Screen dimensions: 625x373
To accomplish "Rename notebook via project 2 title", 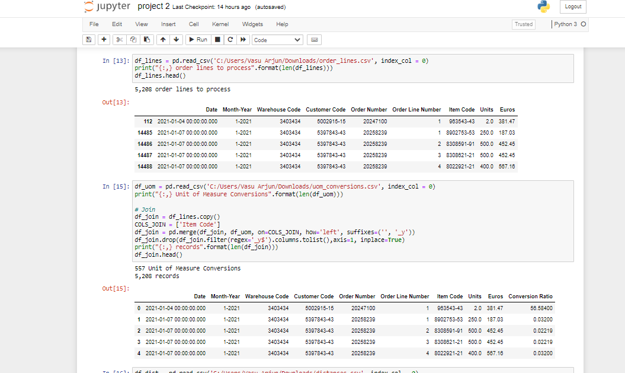I will 153,7.
